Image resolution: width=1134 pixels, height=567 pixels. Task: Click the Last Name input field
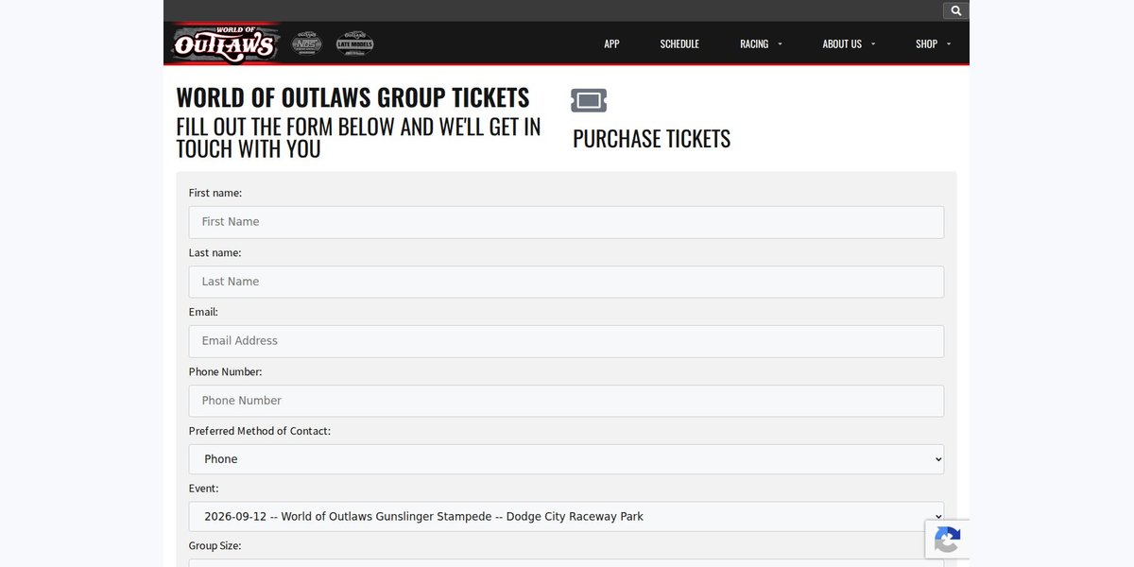566,282
